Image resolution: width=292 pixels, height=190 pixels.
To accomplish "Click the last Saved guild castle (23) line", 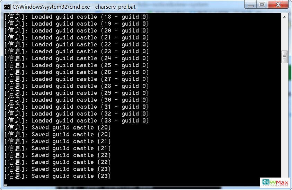I will click(57, 176).
